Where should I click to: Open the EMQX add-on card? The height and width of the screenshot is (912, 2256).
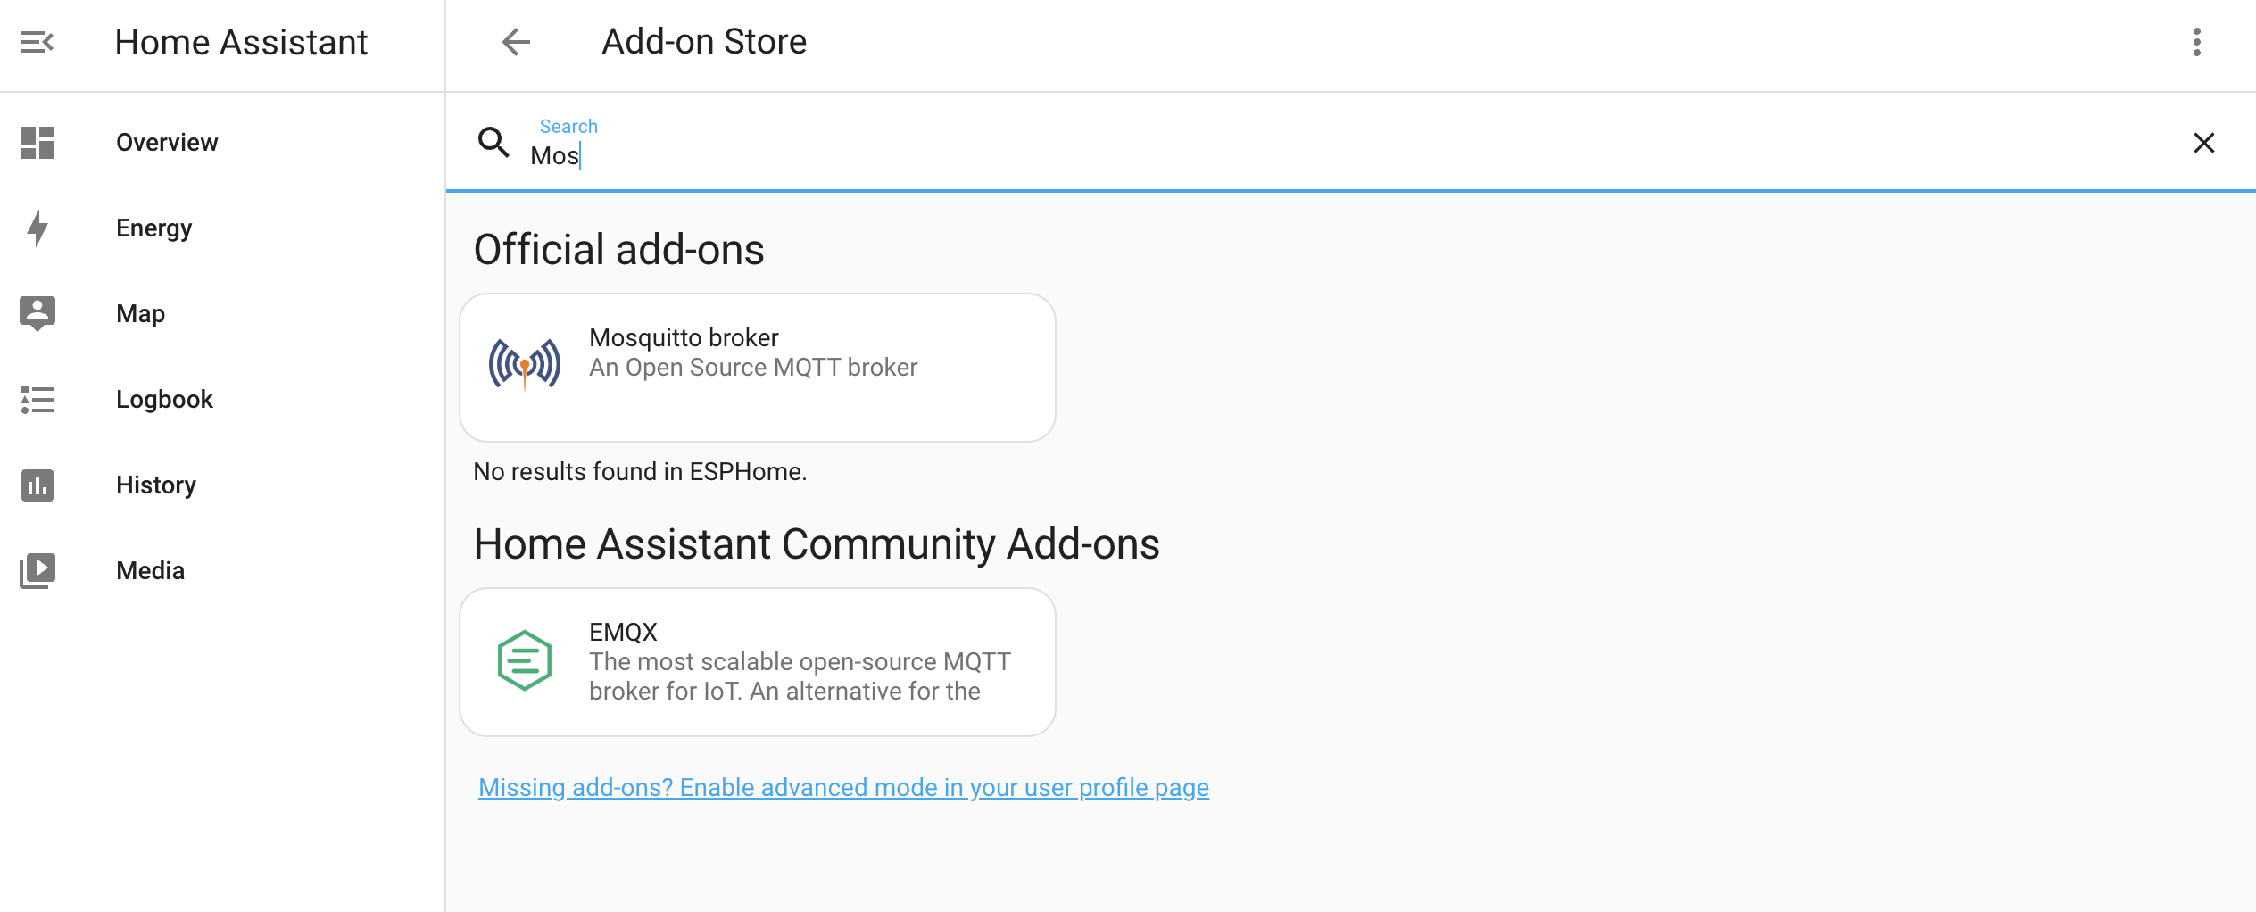[757, 661]
